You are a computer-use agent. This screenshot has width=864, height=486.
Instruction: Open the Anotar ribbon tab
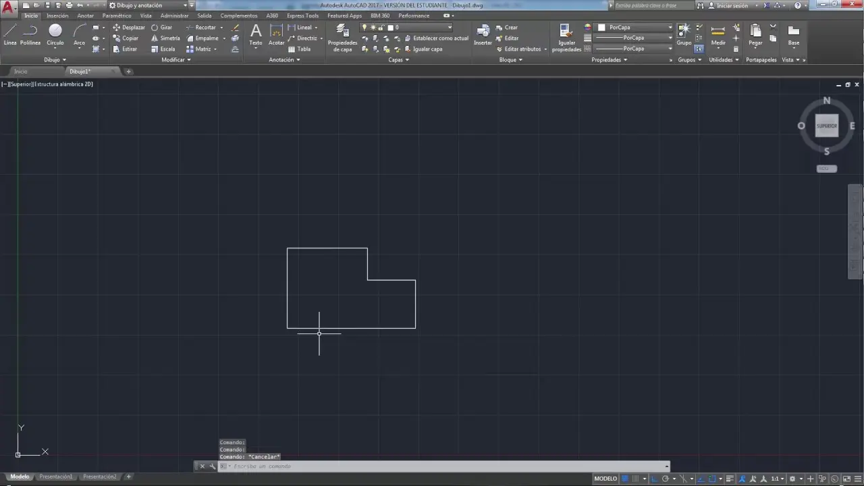(x=86, y=16)
